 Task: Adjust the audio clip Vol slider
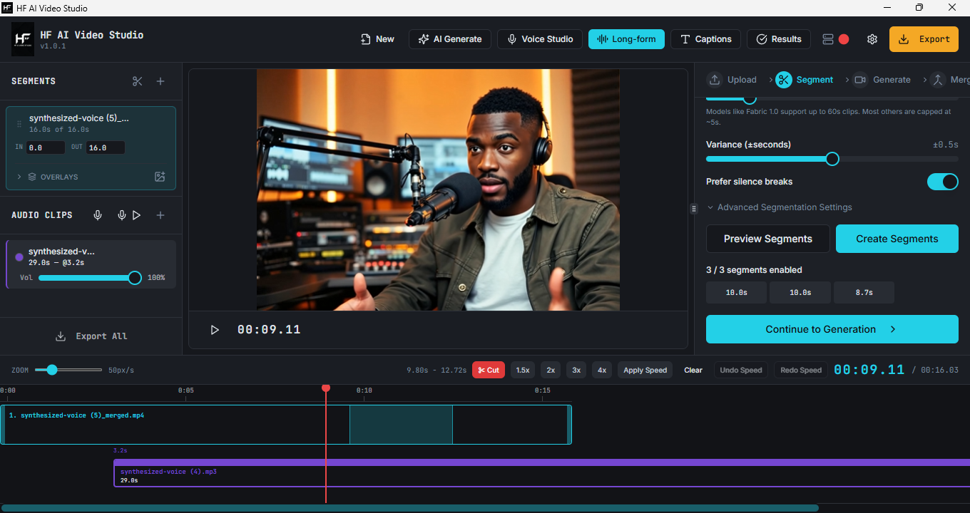[x=91, y=278]
